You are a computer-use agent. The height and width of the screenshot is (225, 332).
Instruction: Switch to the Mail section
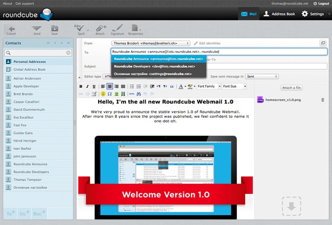click(249, 14)
